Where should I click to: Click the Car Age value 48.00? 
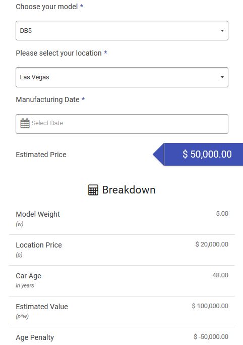[220, 275]
